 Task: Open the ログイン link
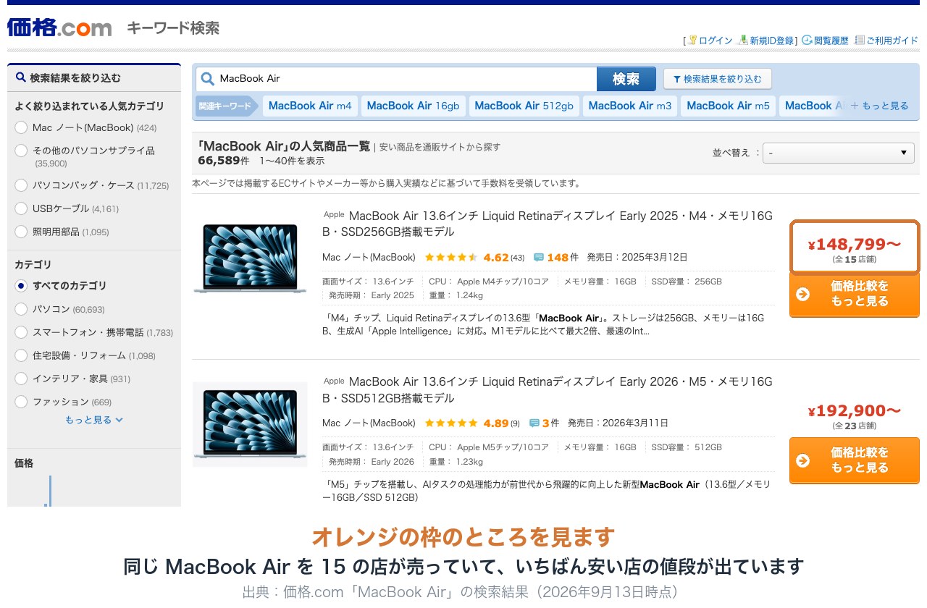coord(716,41)
